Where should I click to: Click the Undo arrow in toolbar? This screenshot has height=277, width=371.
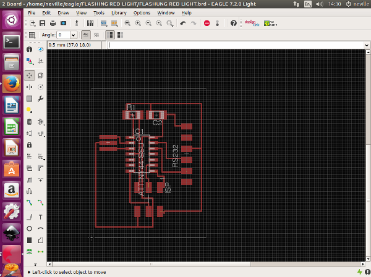183,23
